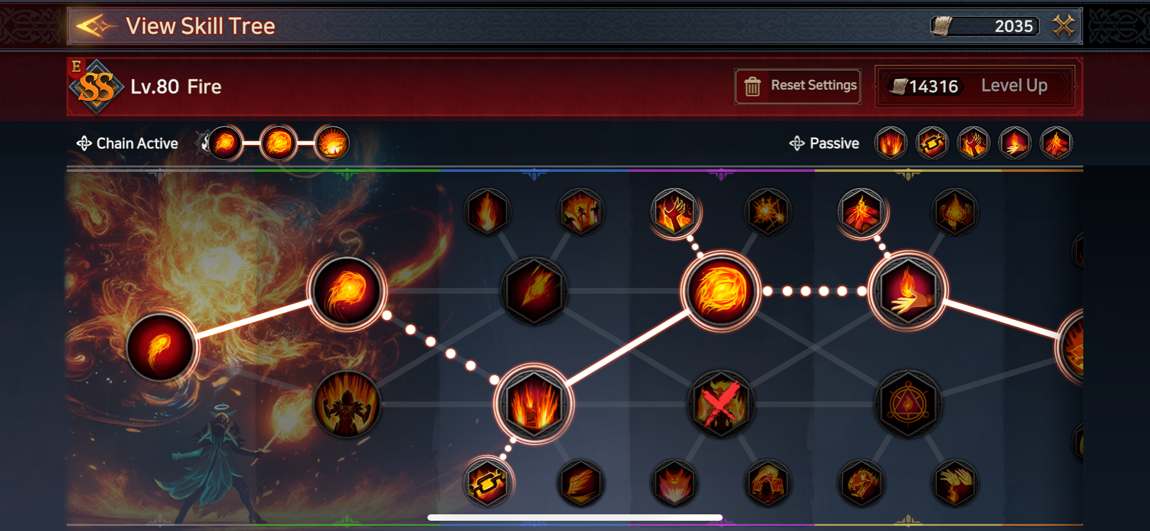Click the horizontal scroll bar at bottom

(575, 518)
